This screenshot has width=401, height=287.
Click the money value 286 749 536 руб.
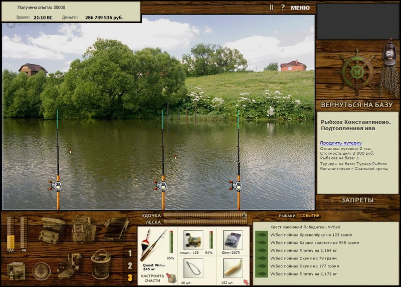pyautogui.click(x=104, y=18)
